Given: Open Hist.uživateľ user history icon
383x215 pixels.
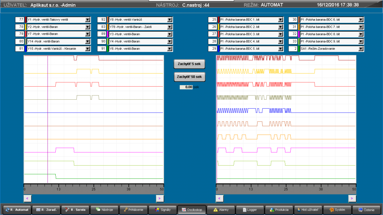Looking at the screenshot, I should coord(299,210).
